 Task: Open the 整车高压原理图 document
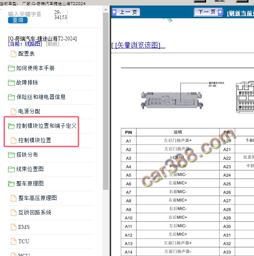[37, 198]
